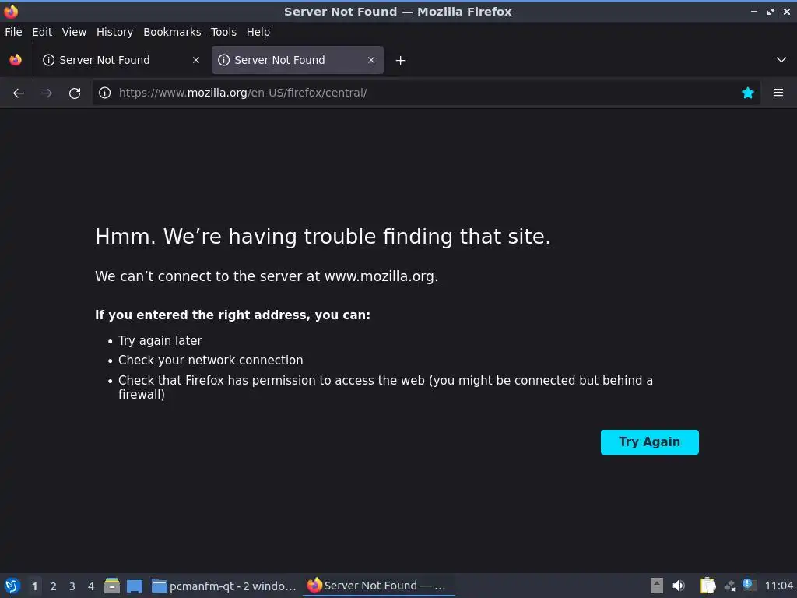This screenshot has height=598, width=797.
Task: Click the 11:04 clock in taskbar
Action: point(778,586)
